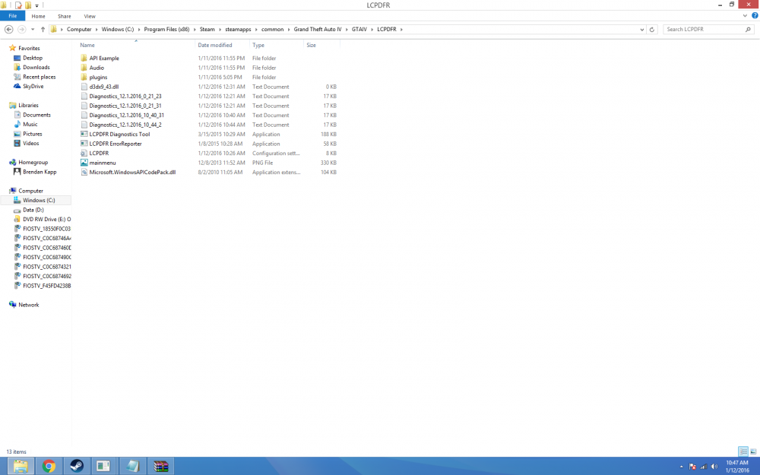Select Diagnostics_12.1.2016_10_44_2 text file
This screenshot has height=475, width=760.
[x=125, y=125]
